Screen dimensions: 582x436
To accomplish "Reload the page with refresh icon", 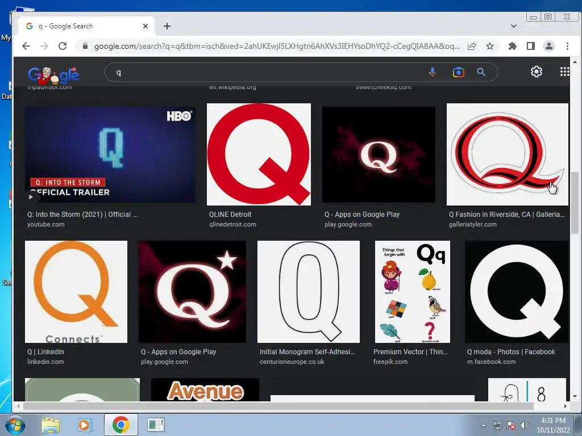I will [x=63, y=46].
